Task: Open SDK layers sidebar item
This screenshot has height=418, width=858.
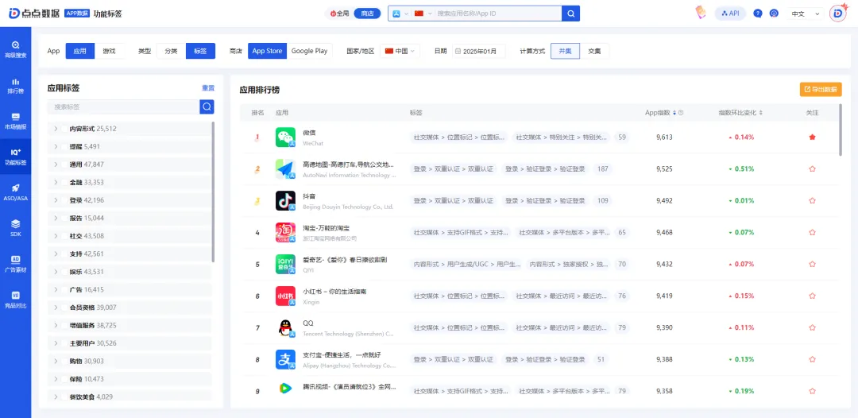Action: pyautogui.click(x=15, y=228)
